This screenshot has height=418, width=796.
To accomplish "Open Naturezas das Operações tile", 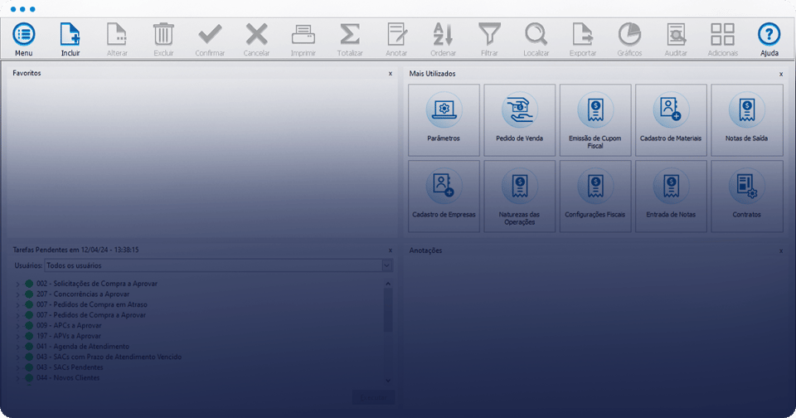I will click(519, 196).
